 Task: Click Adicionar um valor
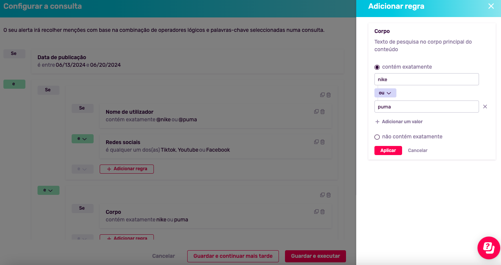tap(399, 122)
